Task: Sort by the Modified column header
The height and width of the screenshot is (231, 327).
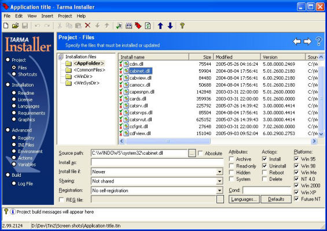Action: 237,57
